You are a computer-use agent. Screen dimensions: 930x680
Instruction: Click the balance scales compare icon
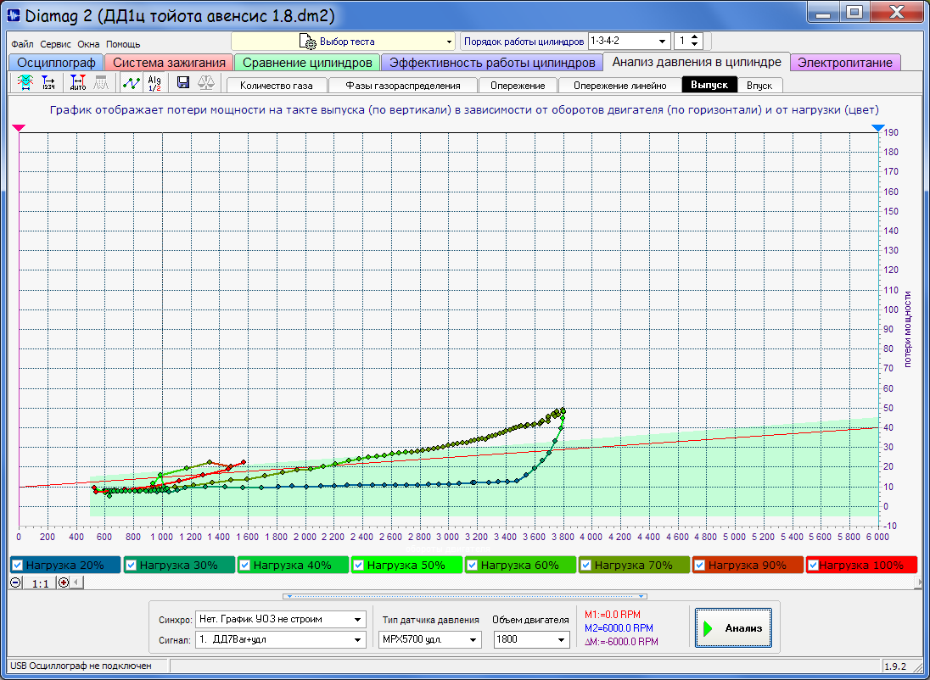207,82
